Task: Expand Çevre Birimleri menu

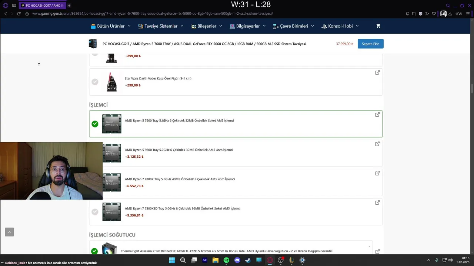Action: coord(293,26)
